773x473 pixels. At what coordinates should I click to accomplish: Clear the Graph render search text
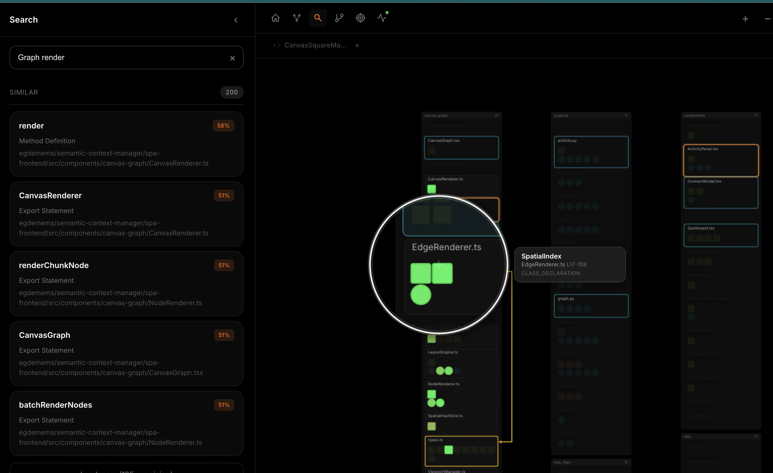[232, 58]
